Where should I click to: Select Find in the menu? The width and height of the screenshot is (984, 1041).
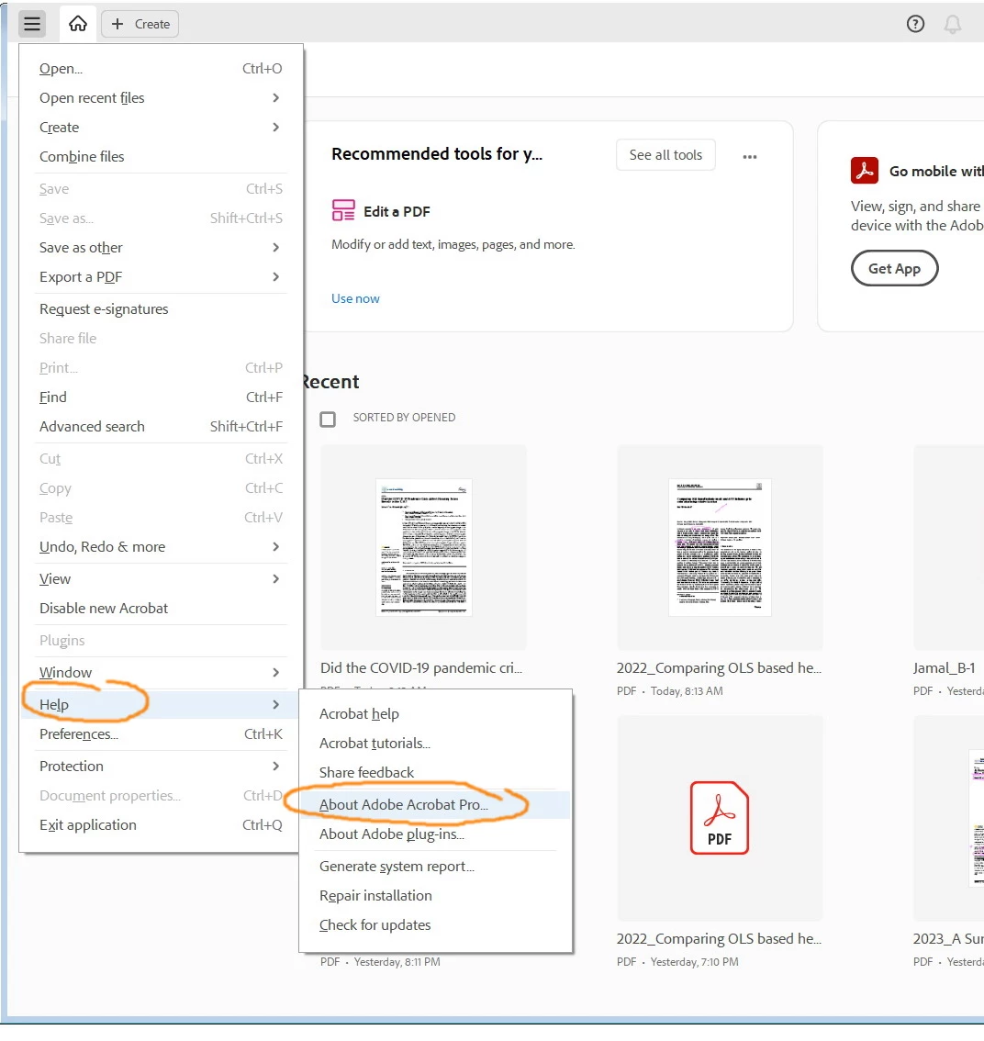click(x=161, y=397)
